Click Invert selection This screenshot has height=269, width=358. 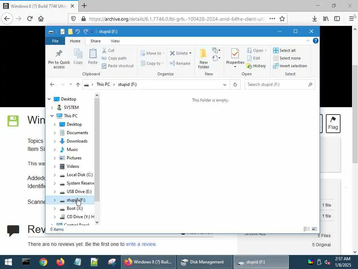coord(290,66)
